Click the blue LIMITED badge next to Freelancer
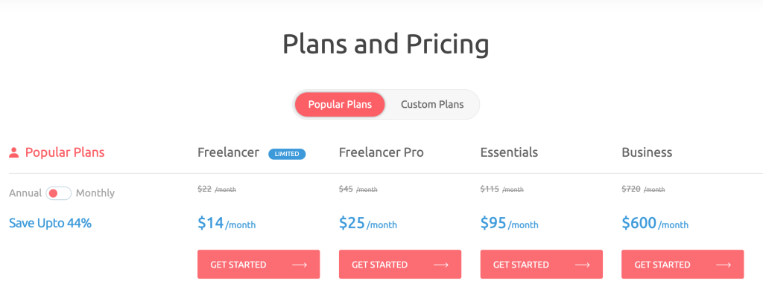 [287, 154]
